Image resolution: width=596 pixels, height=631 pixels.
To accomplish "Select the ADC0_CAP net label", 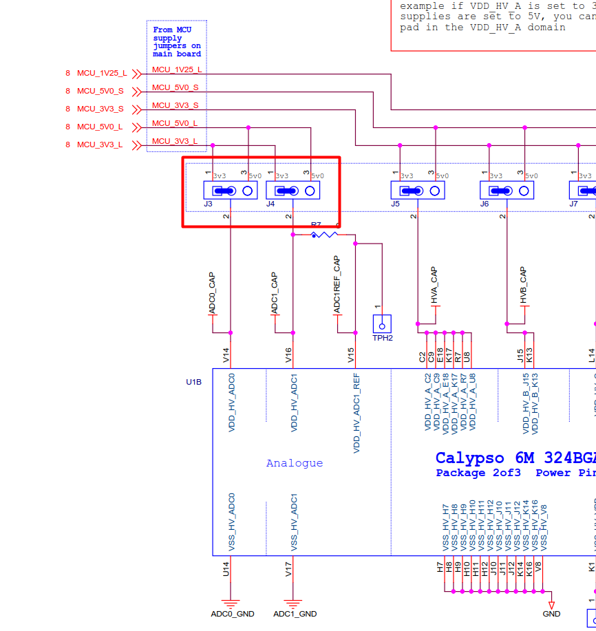I will tap(212, 293).
